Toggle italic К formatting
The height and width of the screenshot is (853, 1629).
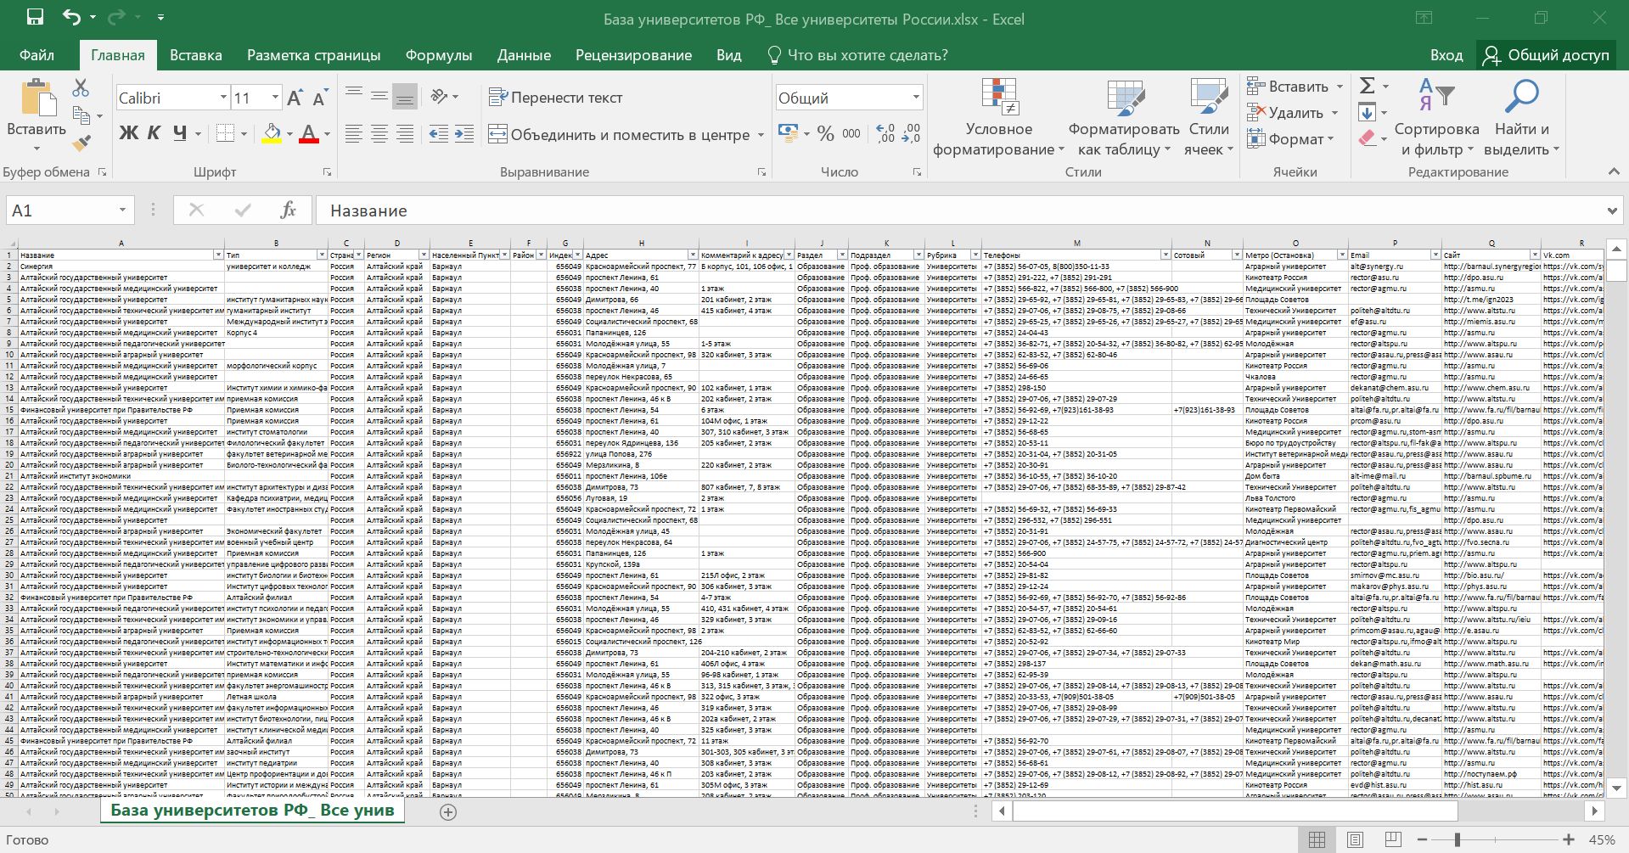[x=154, y=133]
